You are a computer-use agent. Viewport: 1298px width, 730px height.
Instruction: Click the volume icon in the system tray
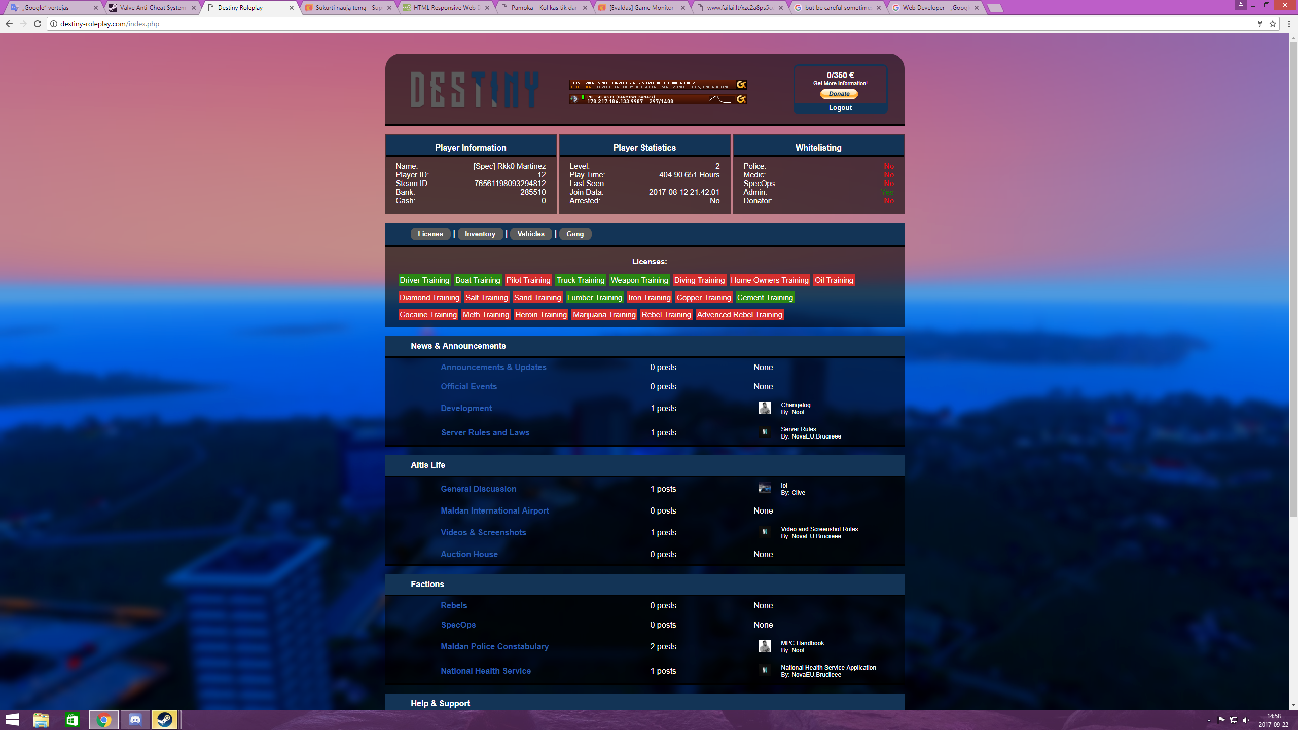click(1246, 720)
